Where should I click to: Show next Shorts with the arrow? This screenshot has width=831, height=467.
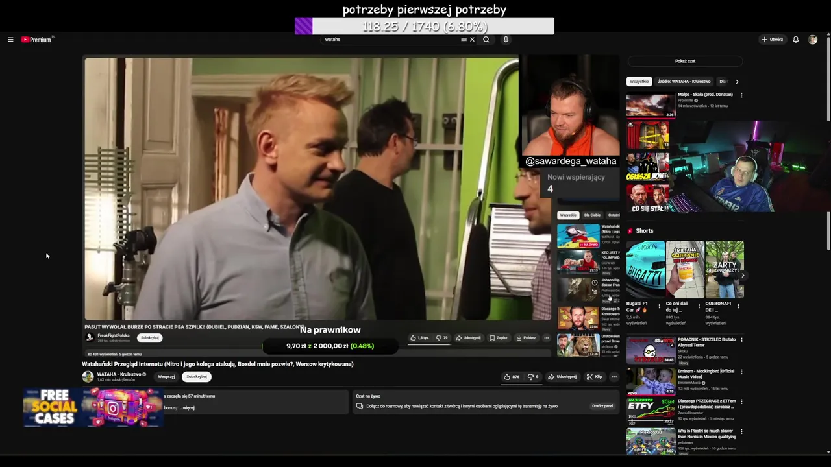tap(743, 276)
